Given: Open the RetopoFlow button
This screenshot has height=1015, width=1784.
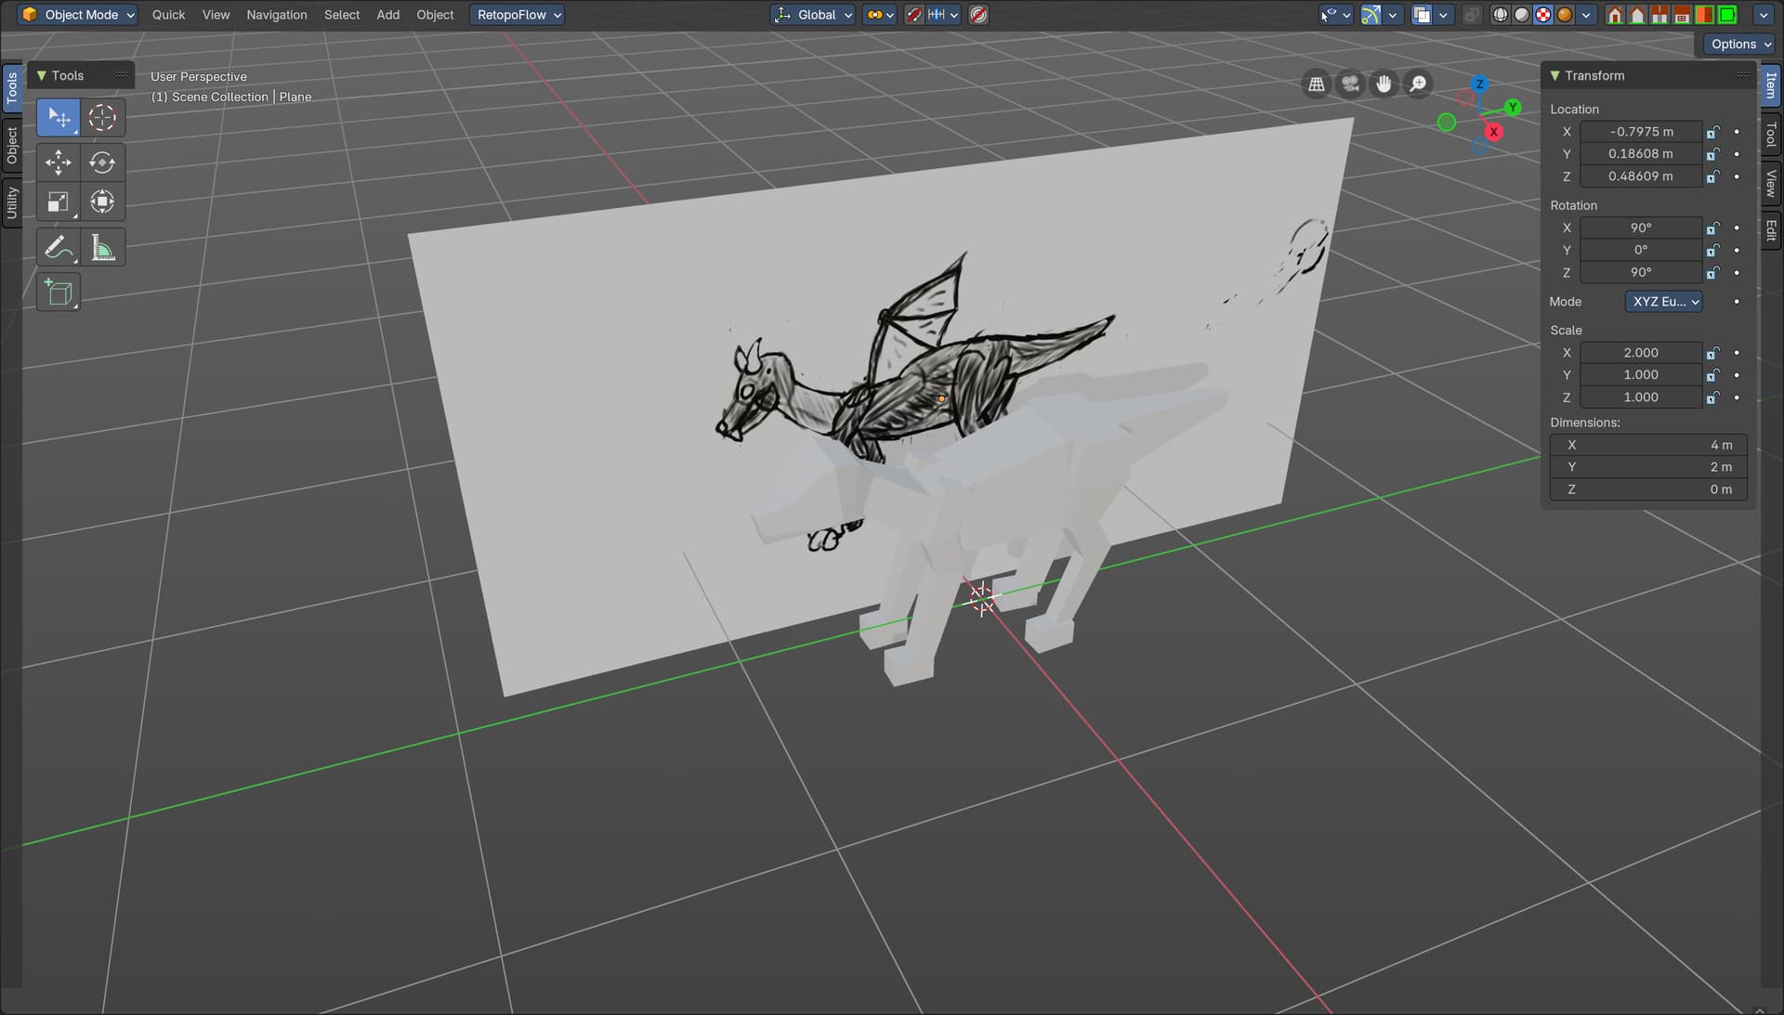Looking at the screenshot, I should pyautogui.click(x=518, y=15).
